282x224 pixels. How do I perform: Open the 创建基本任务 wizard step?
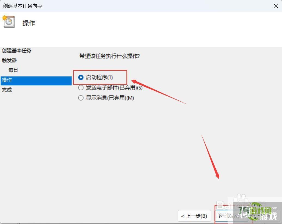(17, 50)
